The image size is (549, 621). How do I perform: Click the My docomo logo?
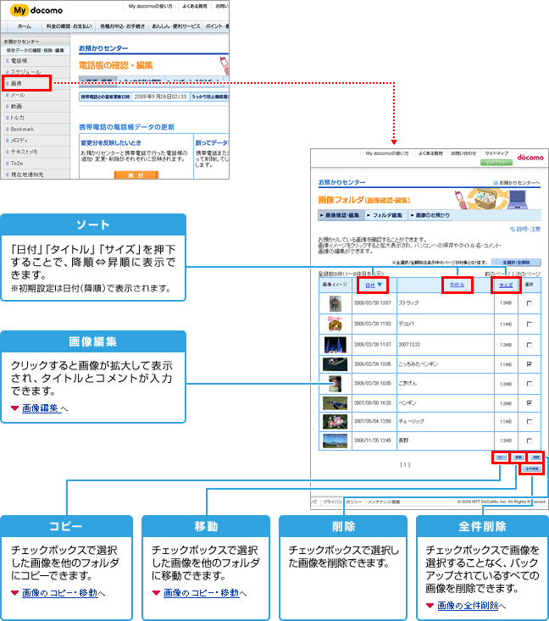29,8
